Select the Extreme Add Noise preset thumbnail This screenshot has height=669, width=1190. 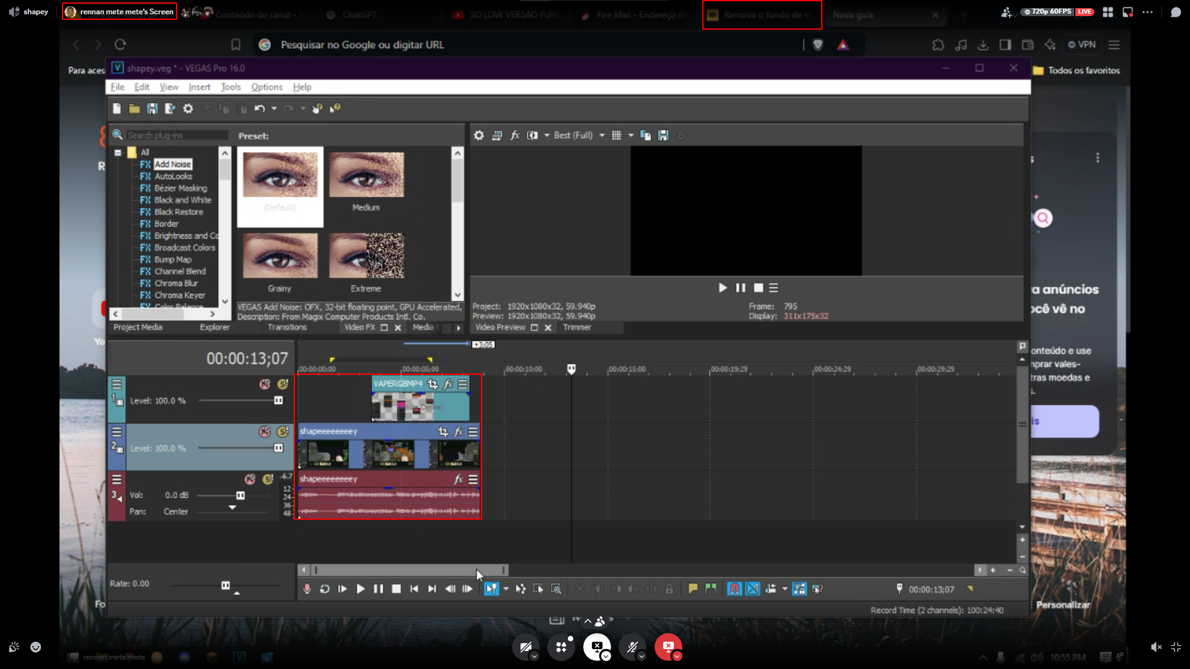[x=366, y=255]
